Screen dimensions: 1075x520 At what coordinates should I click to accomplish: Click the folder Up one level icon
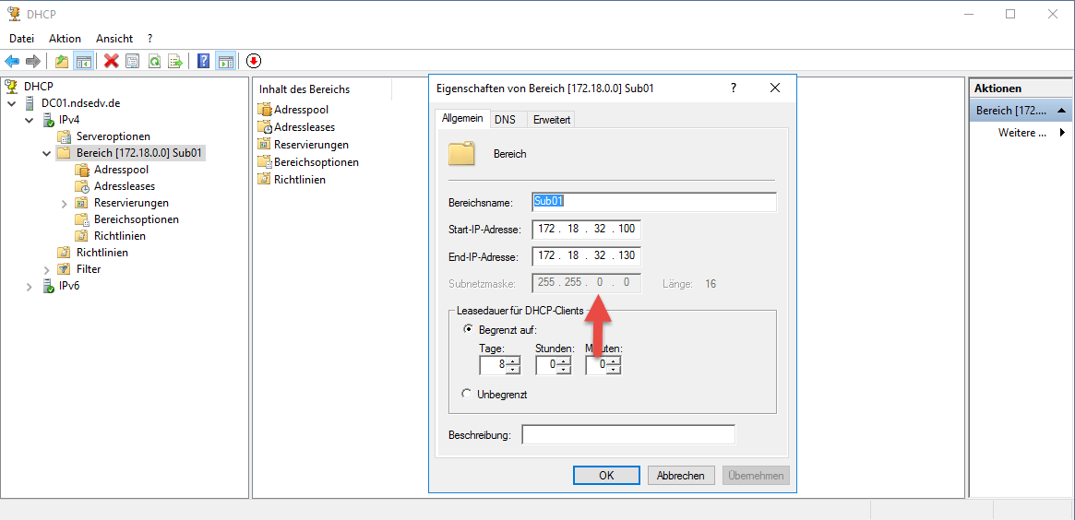62,61
